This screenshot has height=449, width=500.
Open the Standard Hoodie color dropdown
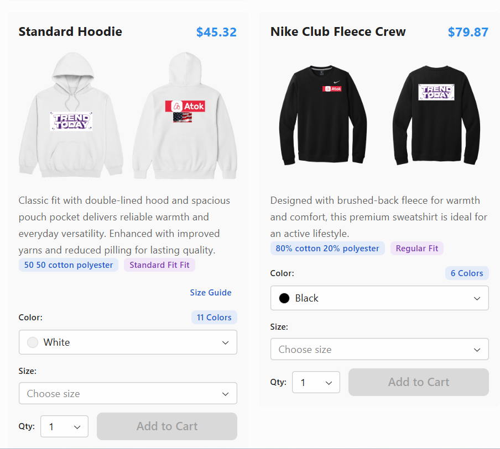(x=128, y=342)
